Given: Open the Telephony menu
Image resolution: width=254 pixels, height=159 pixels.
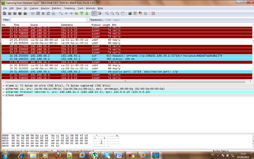Looking at the screenshot, I should [x=69, y=8].
